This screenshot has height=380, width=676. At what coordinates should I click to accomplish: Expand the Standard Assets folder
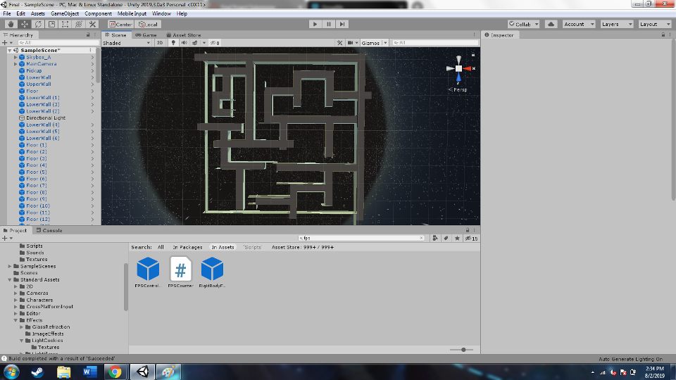pyautogui.click(x=10, y=279)
